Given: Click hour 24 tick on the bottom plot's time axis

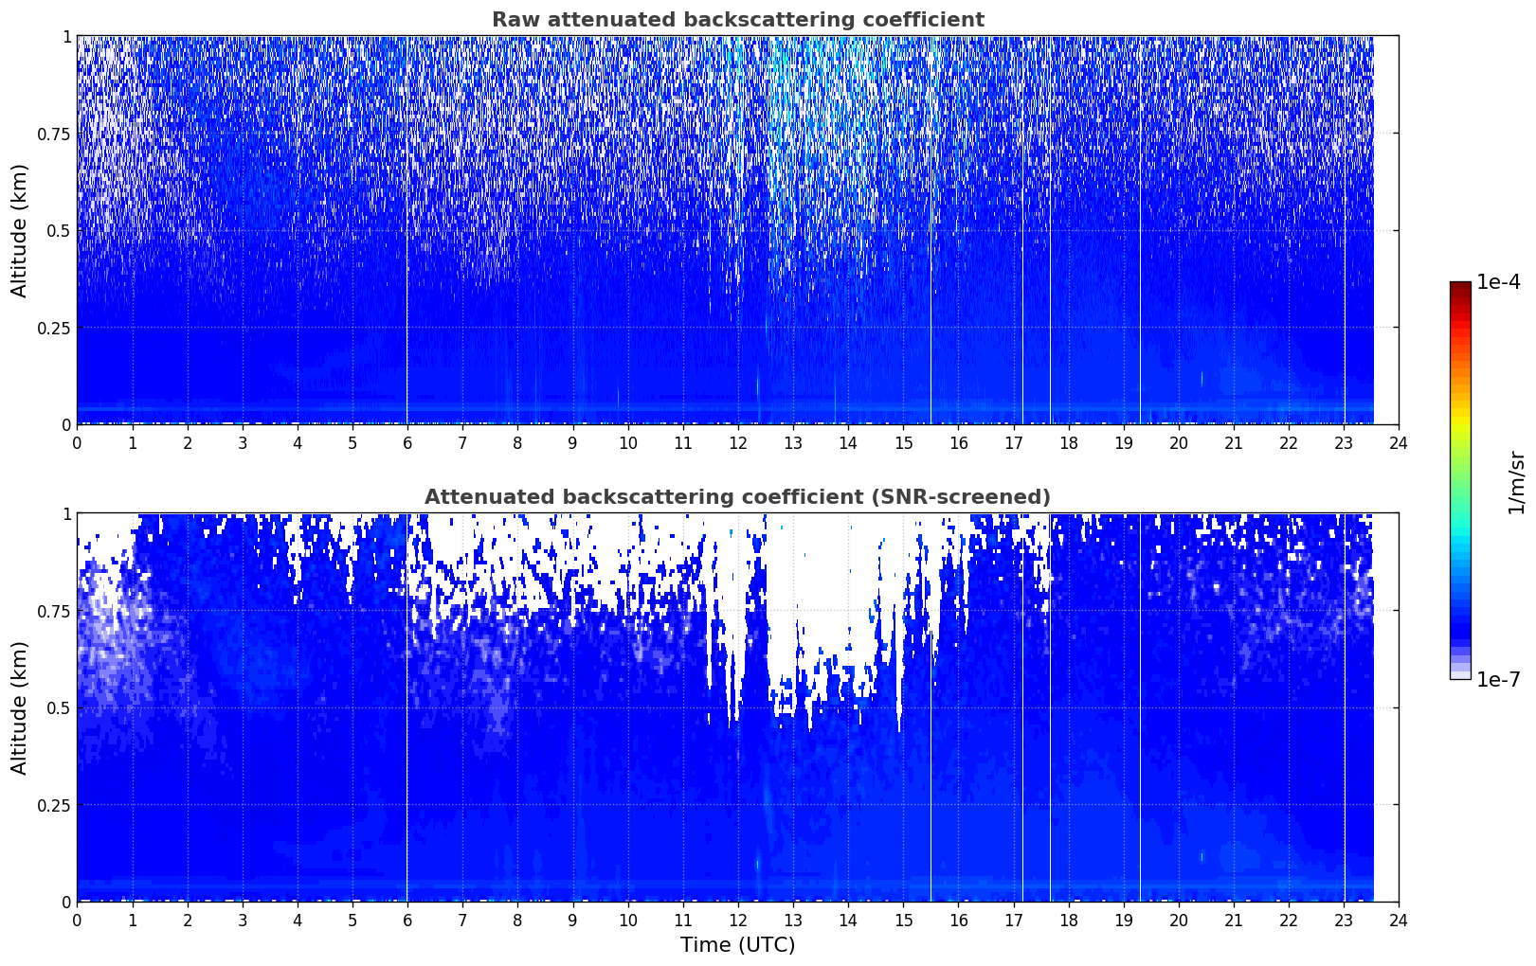Looking at the screenshot, I should [x=1399, y=920].
